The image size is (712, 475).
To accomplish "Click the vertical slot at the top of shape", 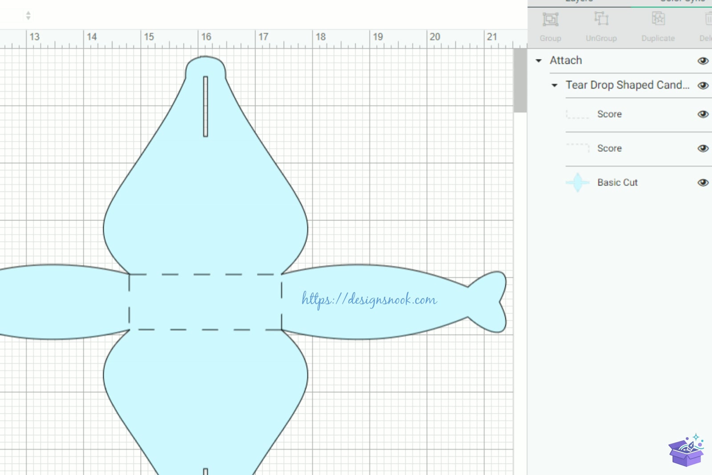I will point(206,106).
